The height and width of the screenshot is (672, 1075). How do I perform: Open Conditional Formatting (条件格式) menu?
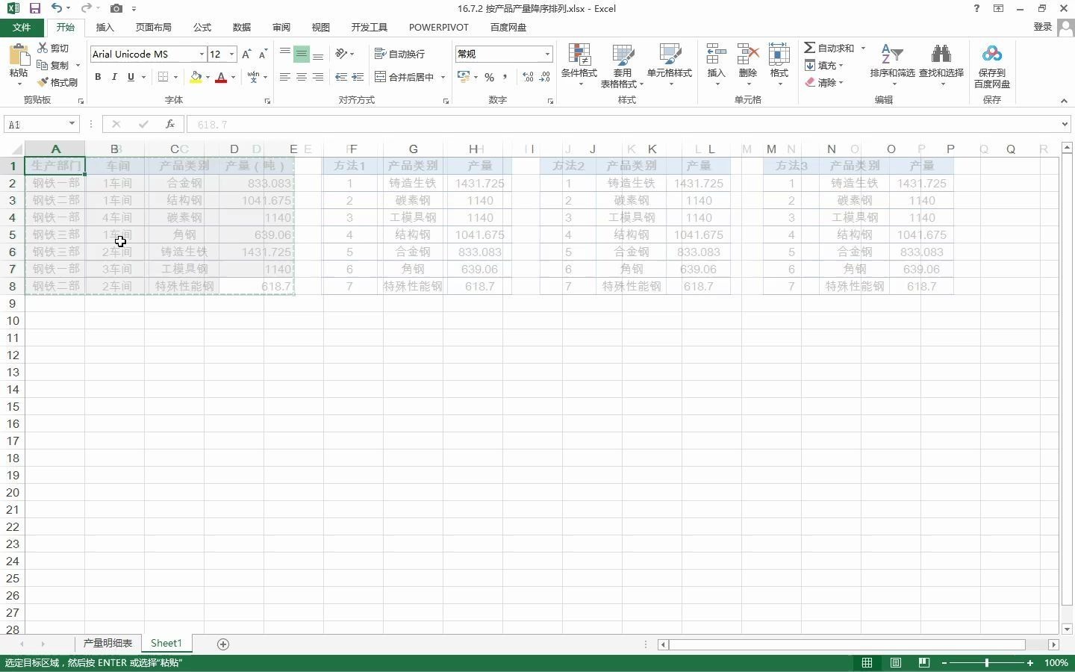click(x=579, y=65)
